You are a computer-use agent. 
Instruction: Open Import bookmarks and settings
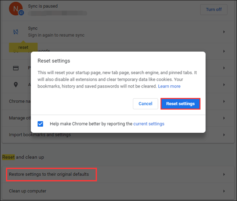118,135
